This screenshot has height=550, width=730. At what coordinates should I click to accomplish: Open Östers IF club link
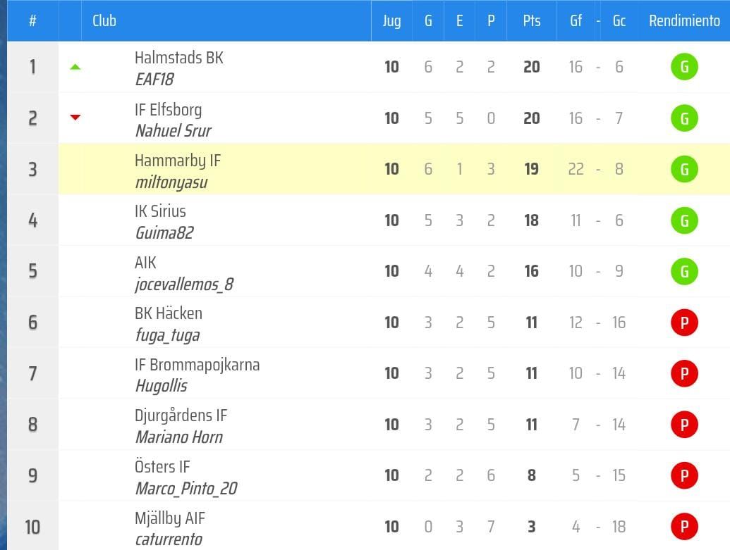point(162,467)
